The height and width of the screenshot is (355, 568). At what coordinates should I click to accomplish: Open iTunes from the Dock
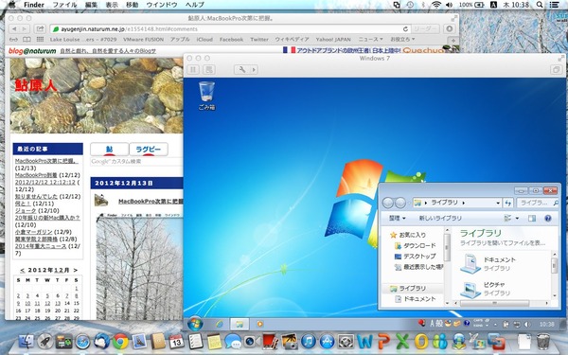tap(309, 341)
